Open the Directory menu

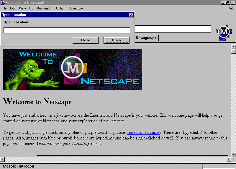76,8
